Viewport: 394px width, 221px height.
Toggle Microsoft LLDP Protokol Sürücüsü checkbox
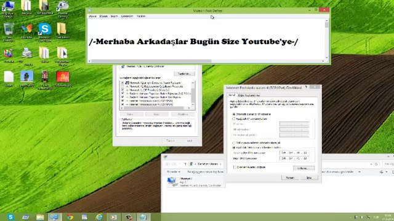click(123, 90)
